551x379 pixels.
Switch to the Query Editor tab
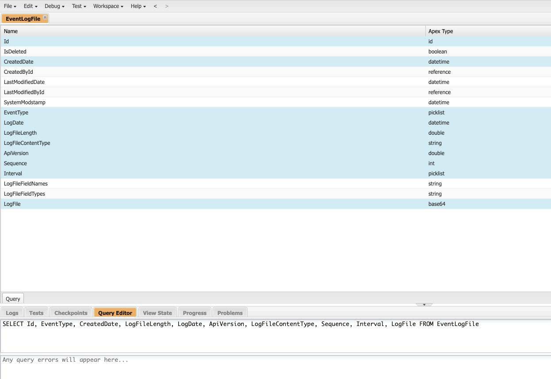pyautogui.click(x=115, y=313)
